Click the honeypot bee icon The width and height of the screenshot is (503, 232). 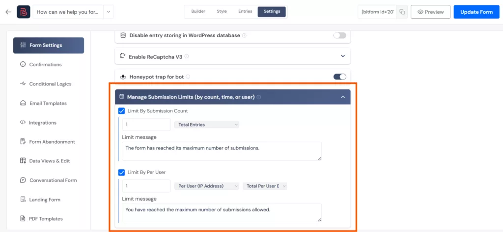click(x=123, y=77)
